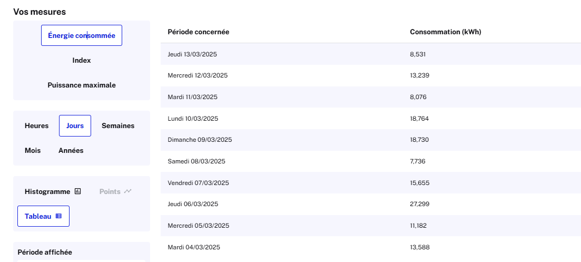This screenshot has height=262, width=581.
Task: Switch view to Semaines
Action: pos(118,125)
